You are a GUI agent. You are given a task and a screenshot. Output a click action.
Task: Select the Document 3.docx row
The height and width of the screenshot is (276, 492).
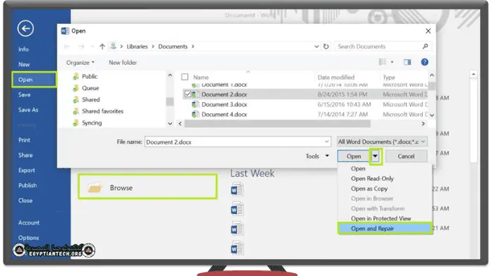(x=305, y=104)
